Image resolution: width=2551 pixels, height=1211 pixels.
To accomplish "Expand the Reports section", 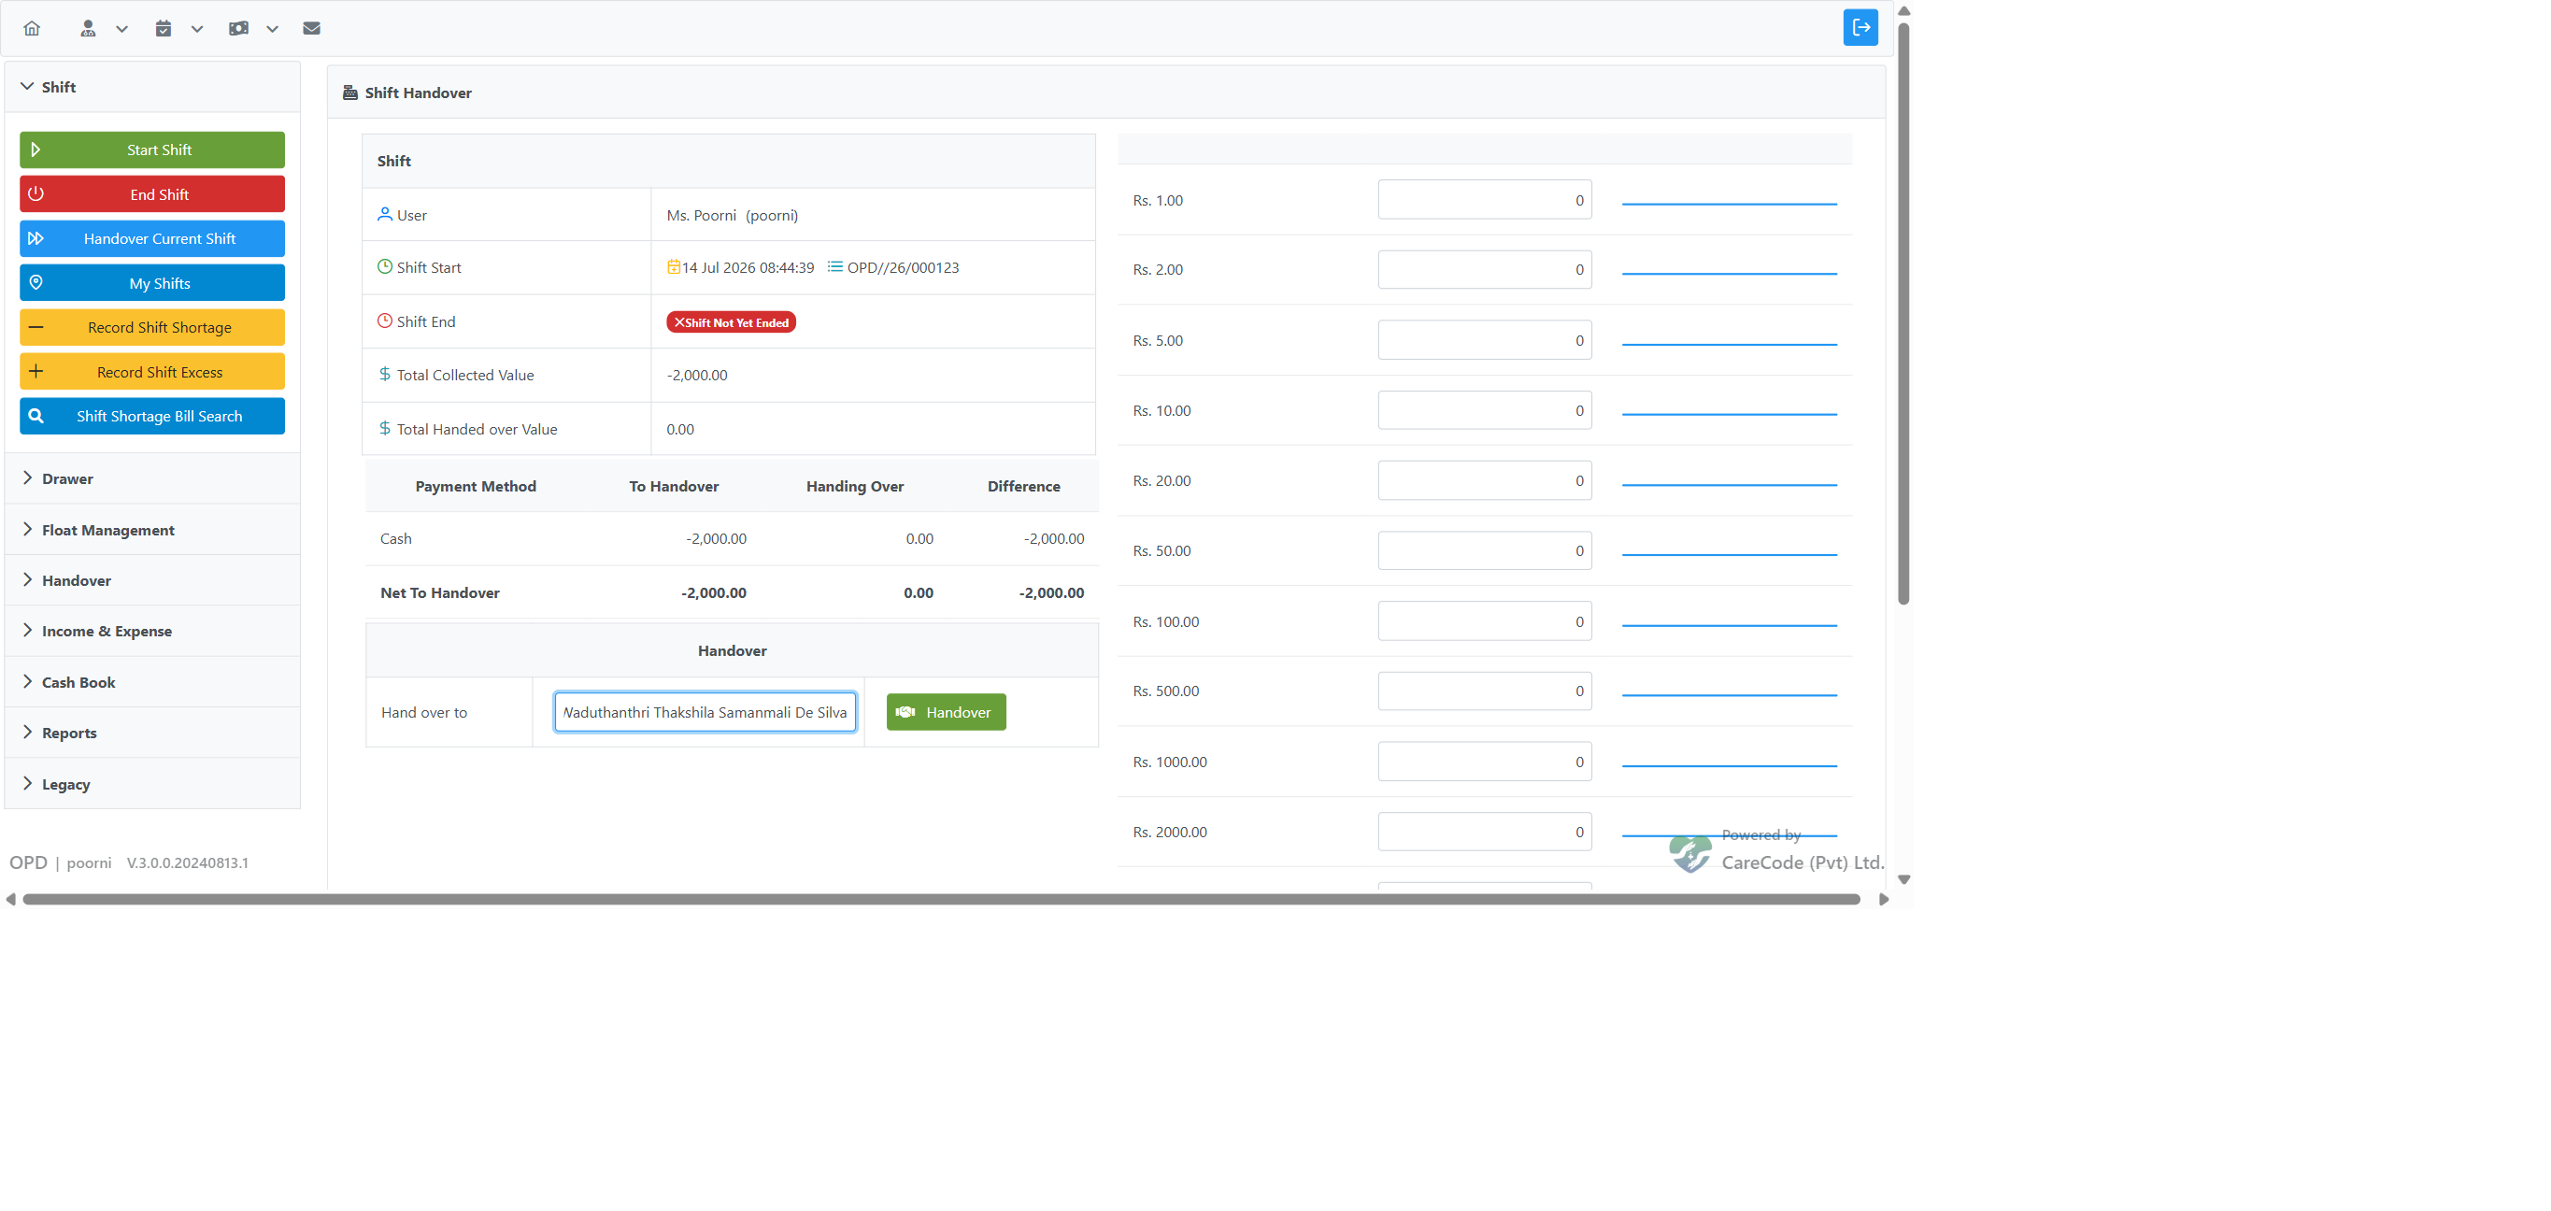I will point(152,734).
